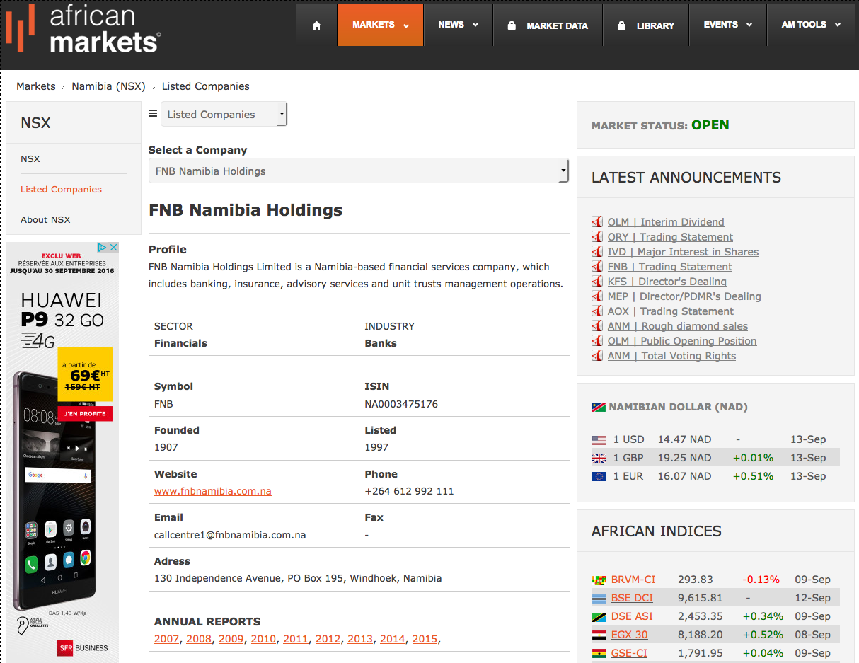Screen dimensions: 859x663
Task: Open the 2011 annual report
Action: (296, 639)
